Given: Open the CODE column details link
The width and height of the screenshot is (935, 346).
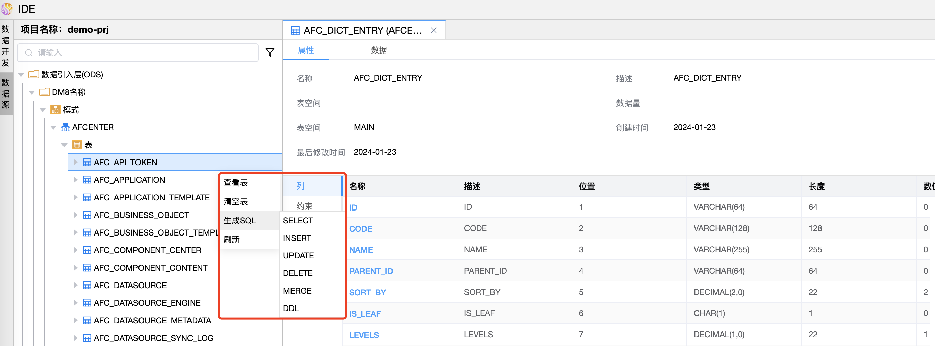Looking at the screenshot, I should coord(360,229).
